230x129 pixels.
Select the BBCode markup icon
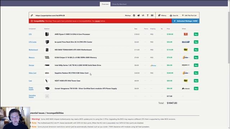152,15
